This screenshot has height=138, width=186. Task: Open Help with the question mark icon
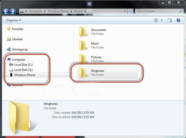coord(178,20)
